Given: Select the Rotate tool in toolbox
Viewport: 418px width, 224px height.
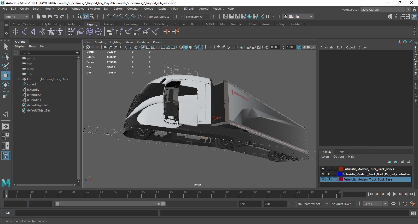Looking at the screenshot, I should tap(6, 85).
